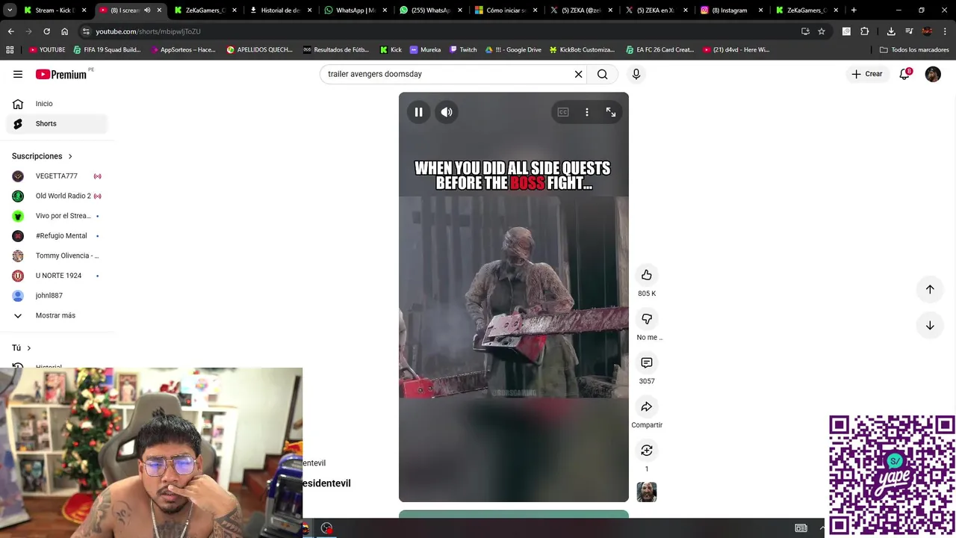The height and width of the screenshot is (538, 956).
Task: Expand the Tú section
Action: coord(21,348)
